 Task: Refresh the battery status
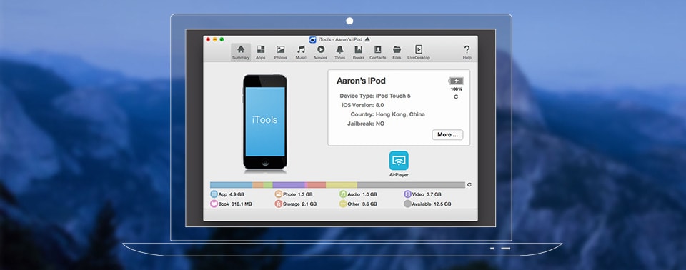tap(456, 96)
